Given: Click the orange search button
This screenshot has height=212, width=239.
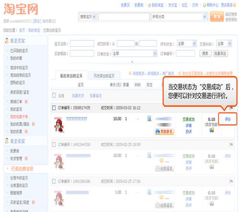Looking at the screenshot, I should 217,16.
